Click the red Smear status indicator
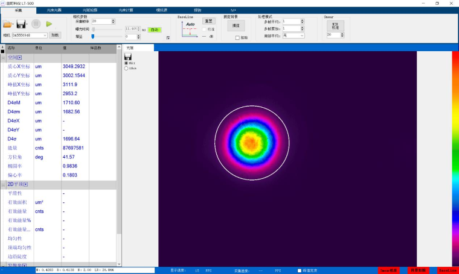 point(388,270)
